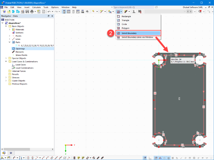
Task: Click navigator scrollbar right arrow
Action: (x=53, y=149)
